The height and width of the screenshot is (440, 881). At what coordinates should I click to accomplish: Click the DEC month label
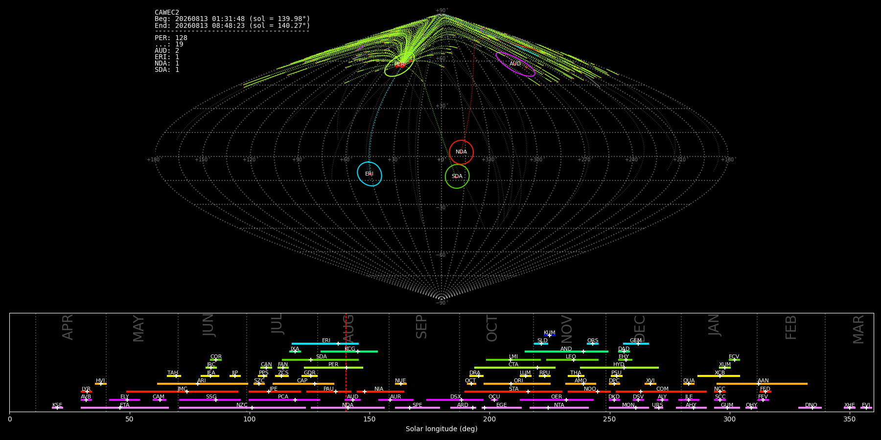point(640,329)
